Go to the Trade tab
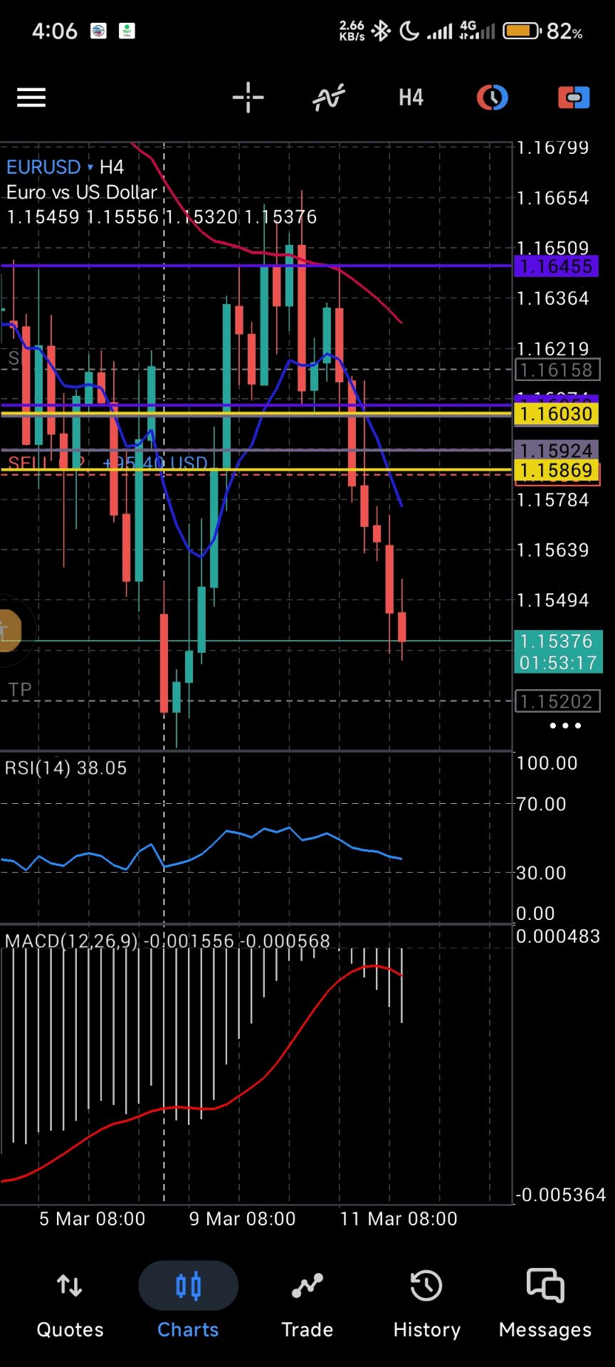Image resolution: width=615 pixels, height=1367 pixels. 307,1304
